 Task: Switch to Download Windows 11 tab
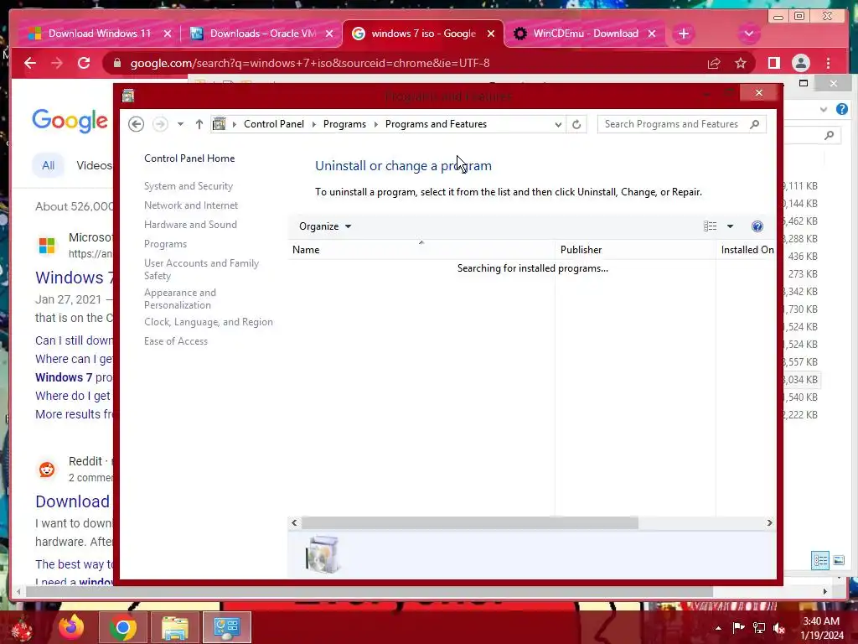coord(99,34)
